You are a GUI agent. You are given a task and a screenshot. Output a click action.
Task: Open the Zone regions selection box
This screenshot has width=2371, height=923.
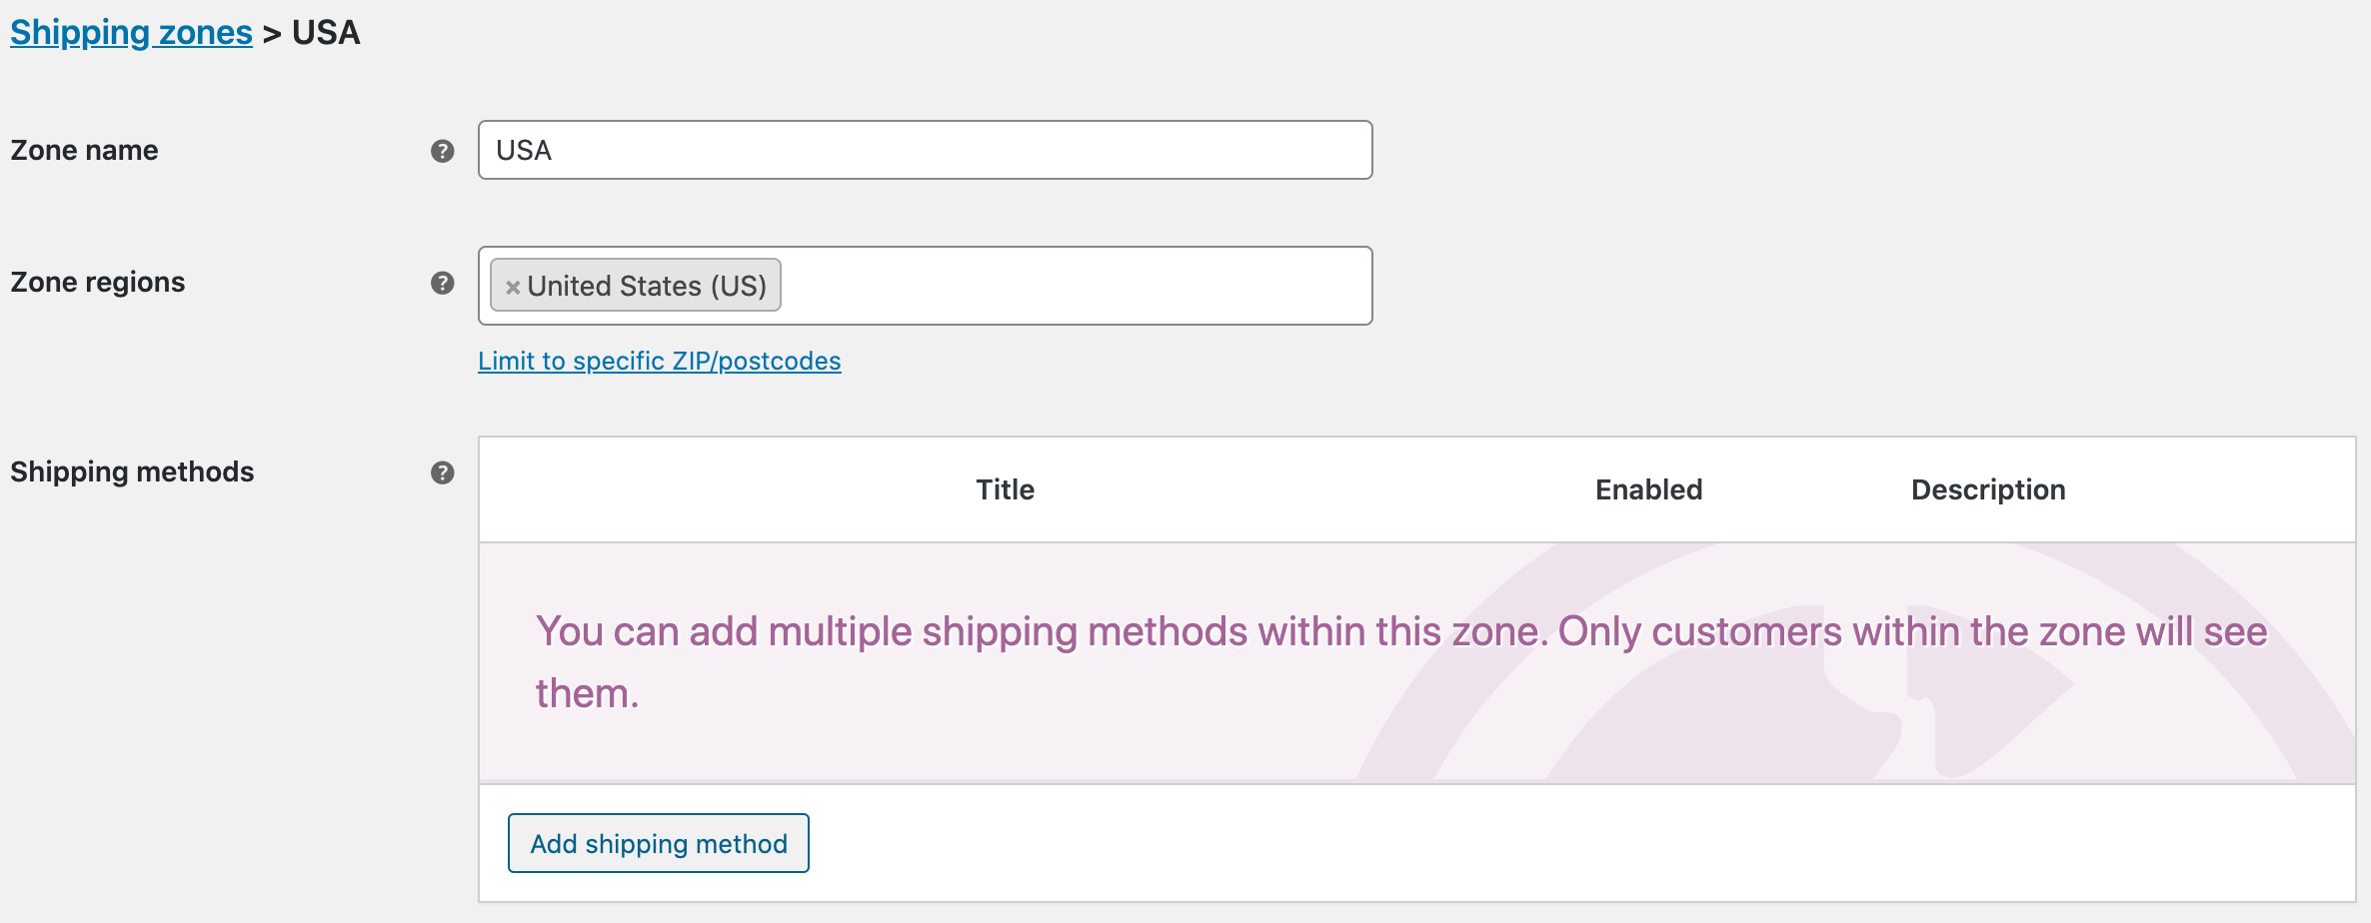(1075, 286)
